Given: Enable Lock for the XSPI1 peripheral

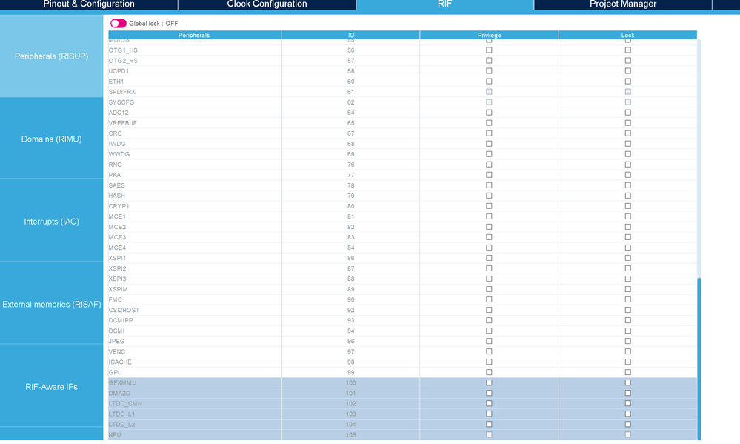Looking at the screenshot, I should (x=627, y=258).
